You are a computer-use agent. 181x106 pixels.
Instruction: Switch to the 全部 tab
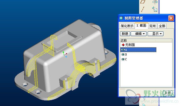tap(162, 26)
